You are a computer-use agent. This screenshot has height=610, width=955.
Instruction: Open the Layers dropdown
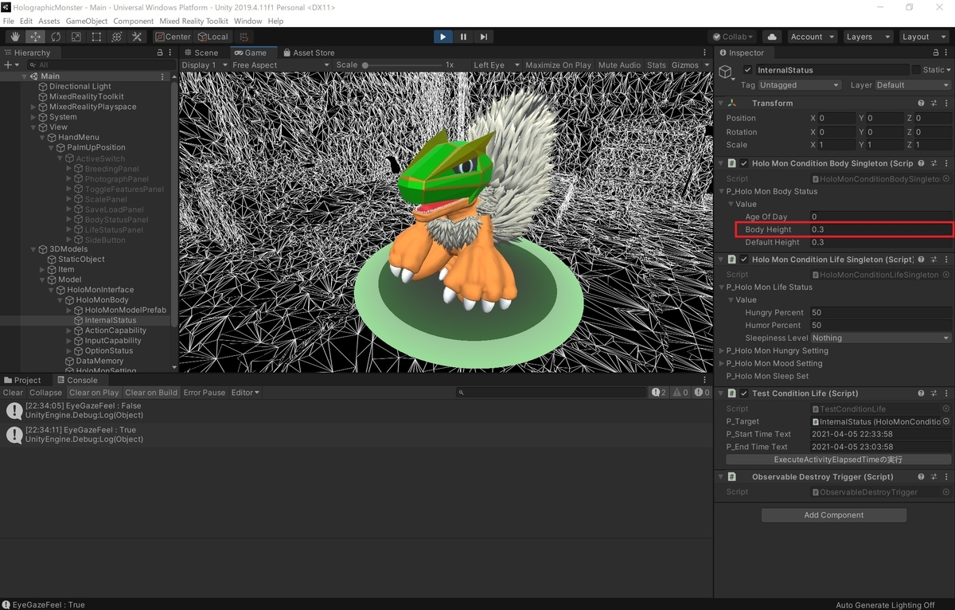pyautogui.click(x=867, y=37)
